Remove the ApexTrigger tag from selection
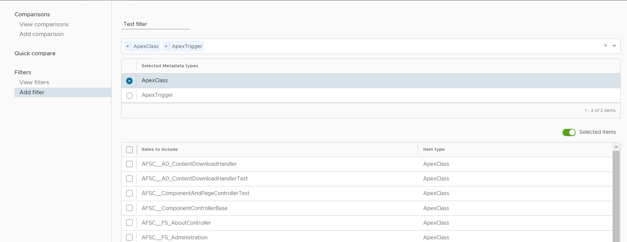The width and height of the screenshot is (627, 242). [x=166, y=46]
